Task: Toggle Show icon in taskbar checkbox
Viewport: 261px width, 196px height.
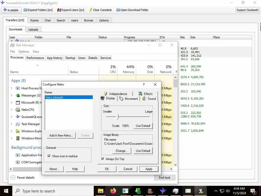Action: [x=49, y=156]
